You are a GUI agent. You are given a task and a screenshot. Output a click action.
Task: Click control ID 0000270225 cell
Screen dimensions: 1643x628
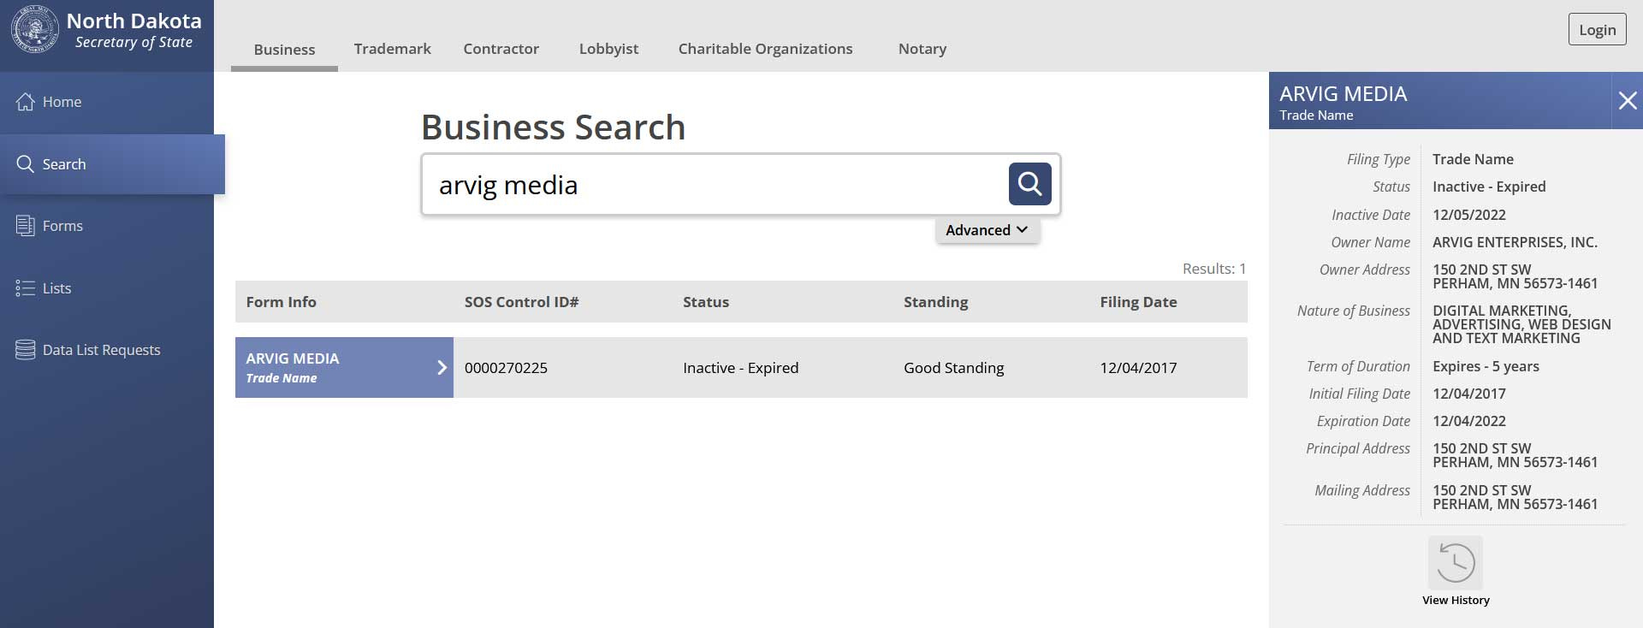506,368
